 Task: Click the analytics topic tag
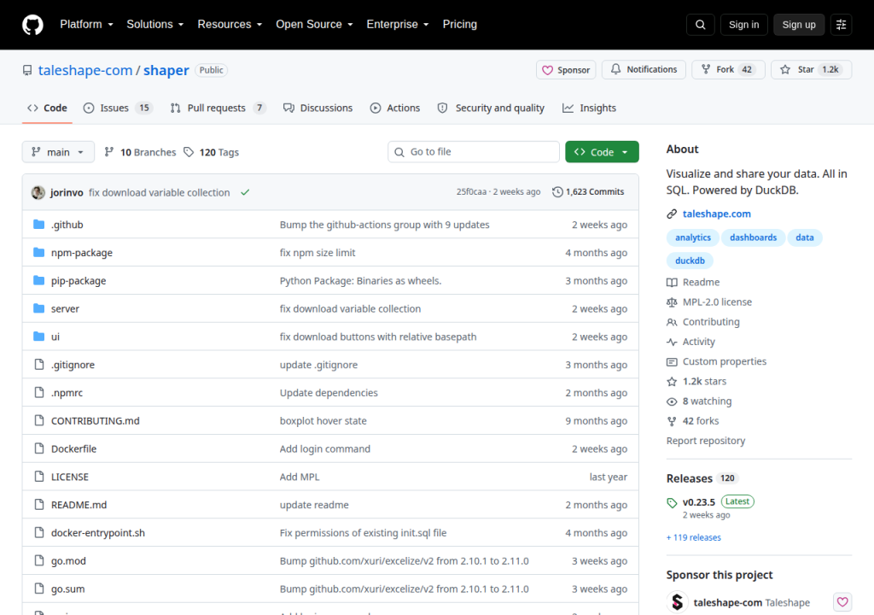(x=693, y=237)
